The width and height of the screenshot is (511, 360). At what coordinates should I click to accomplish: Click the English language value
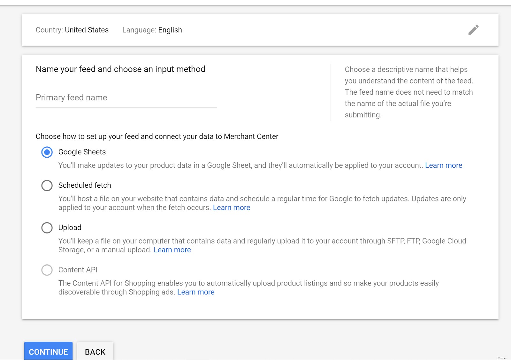point(170,30)
